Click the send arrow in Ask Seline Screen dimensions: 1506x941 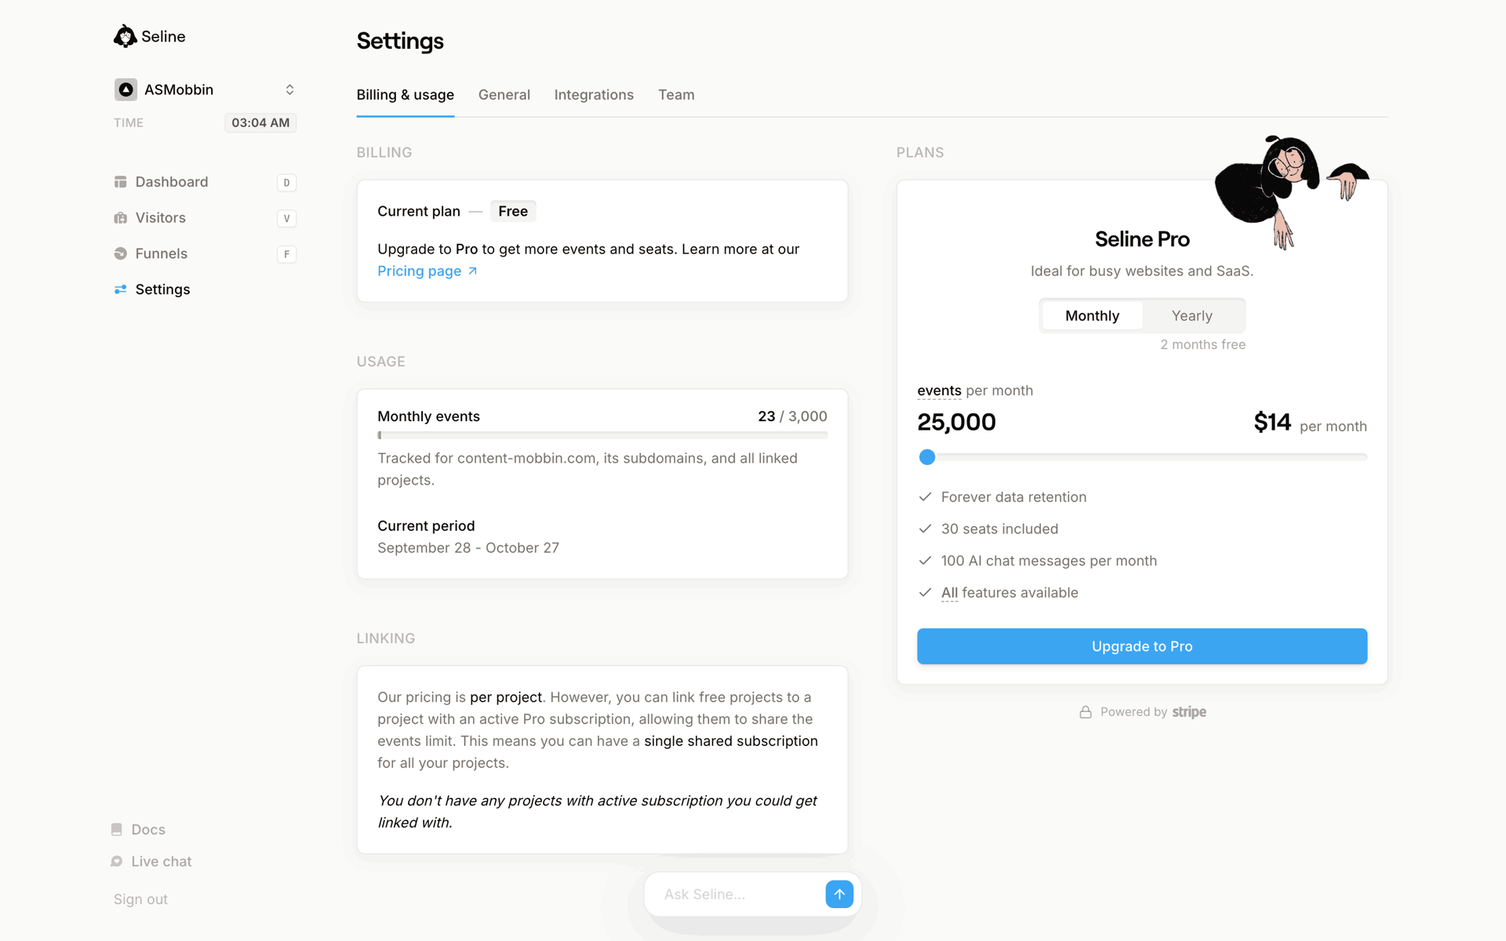coord(839,894)
